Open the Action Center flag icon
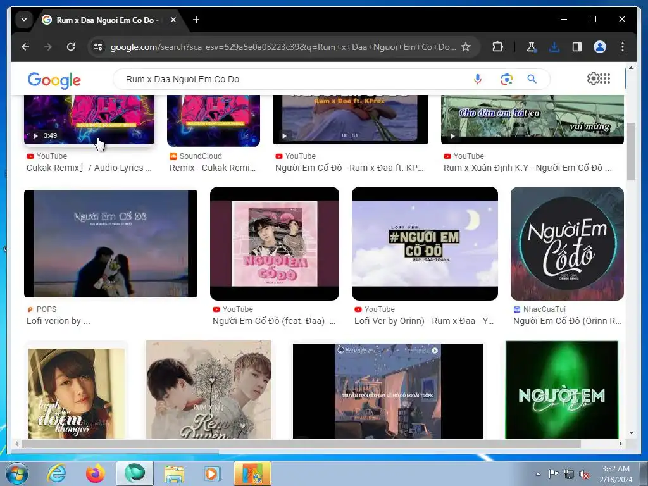This screenshot has width=648, height=486. pyautogui.click(x=553, y=474)
